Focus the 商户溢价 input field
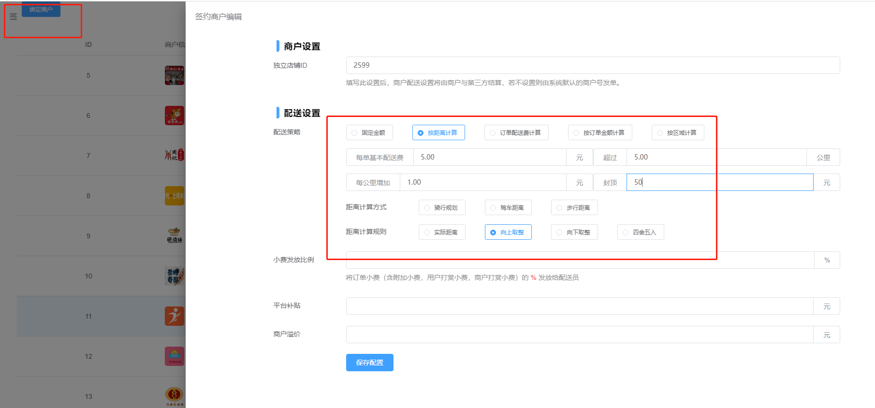Viewport: 875px width, 408px height. click(580, 335)
